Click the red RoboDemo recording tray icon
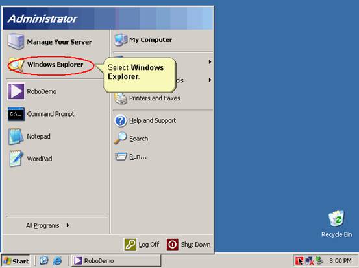 tap(299, 261)
